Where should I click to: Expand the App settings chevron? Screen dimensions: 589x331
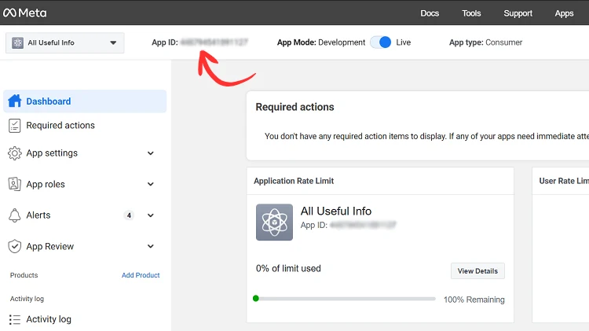coord(151,153)
